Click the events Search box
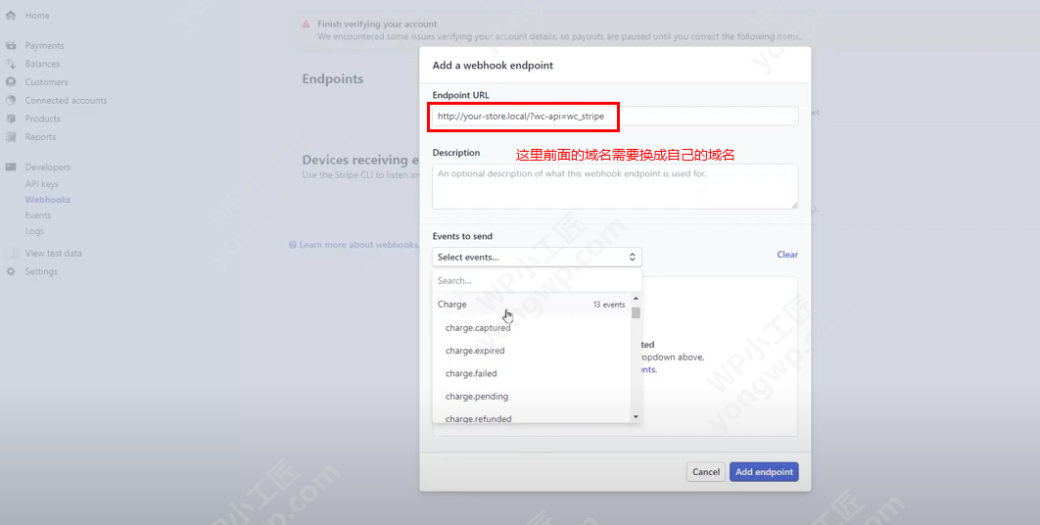Viewport: 1040px width, 525px height. coord(536,281)
